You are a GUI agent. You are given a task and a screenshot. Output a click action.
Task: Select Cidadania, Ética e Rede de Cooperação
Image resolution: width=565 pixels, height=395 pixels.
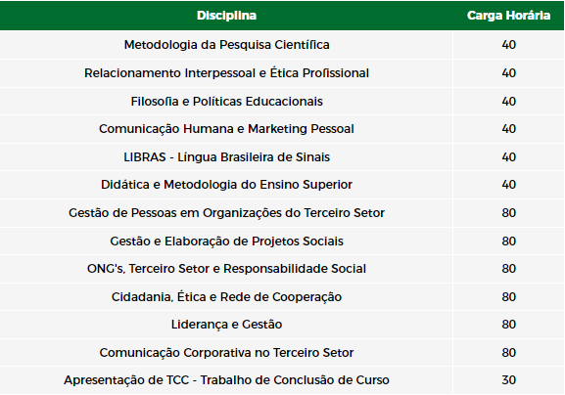[226, 297]
